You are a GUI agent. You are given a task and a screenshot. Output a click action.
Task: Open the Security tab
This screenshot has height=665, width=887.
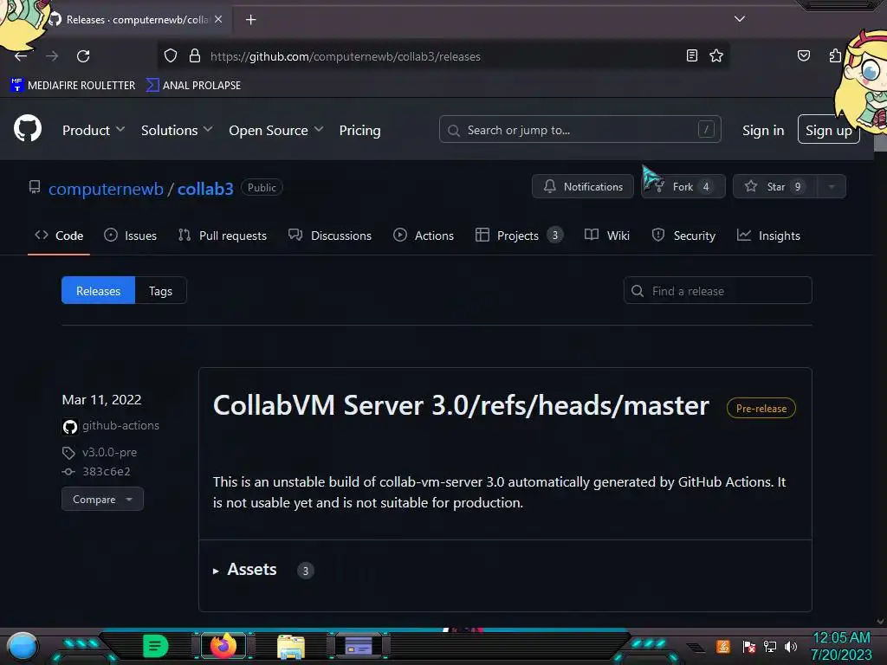coord(683,236)
